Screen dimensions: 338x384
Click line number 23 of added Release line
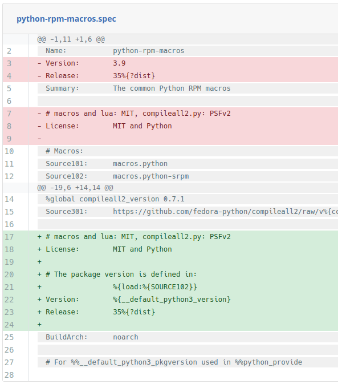coord(9,312)
